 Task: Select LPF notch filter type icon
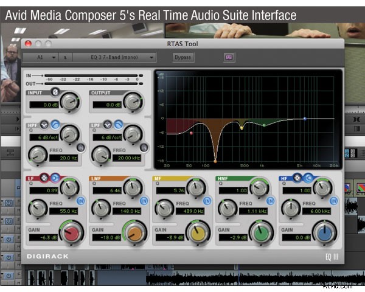click(108, 125)
